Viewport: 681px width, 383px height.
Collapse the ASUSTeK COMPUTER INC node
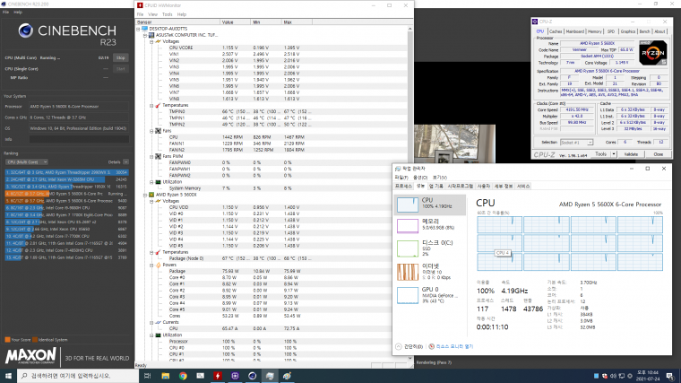pos(145,35)
